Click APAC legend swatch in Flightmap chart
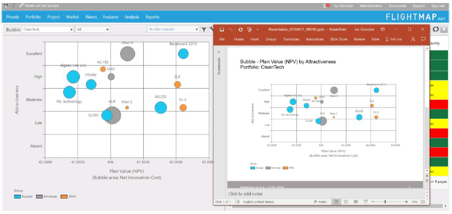 click(64, 196)
